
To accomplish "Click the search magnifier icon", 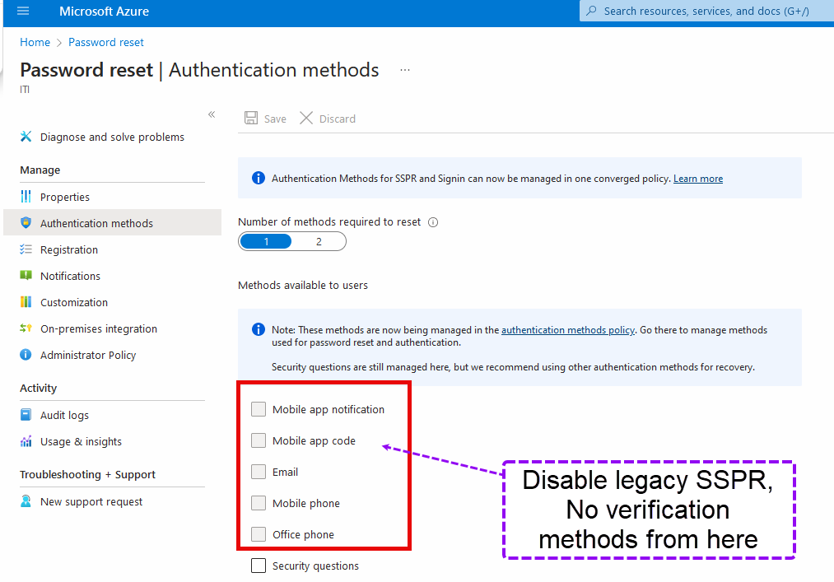I will 591,11.
